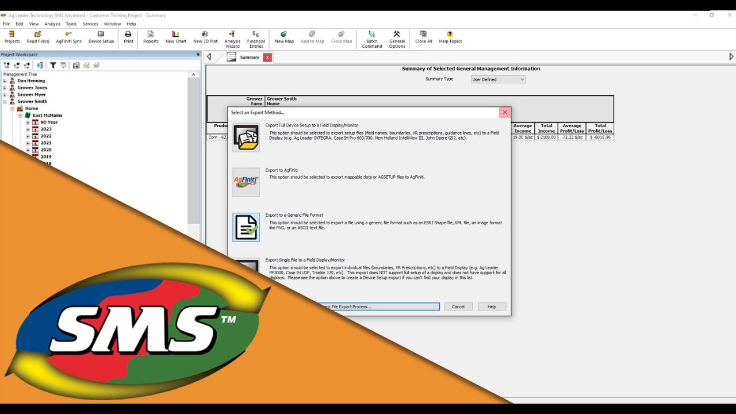The height and width of the screenshot is (414, 736).
Task: Pin the Project Workspace panel
Action: 198,55
